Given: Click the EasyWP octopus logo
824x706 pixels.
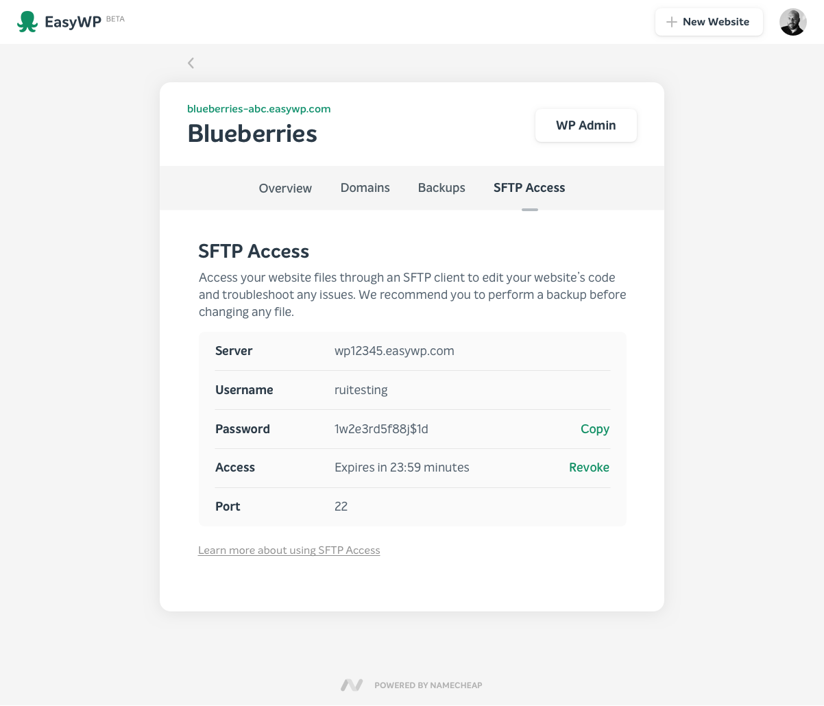Looking at the screenshot, I should [27, 21].
